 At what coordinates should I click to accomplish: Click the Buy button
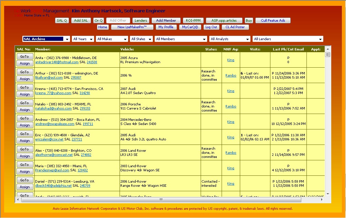click(249, 21)
